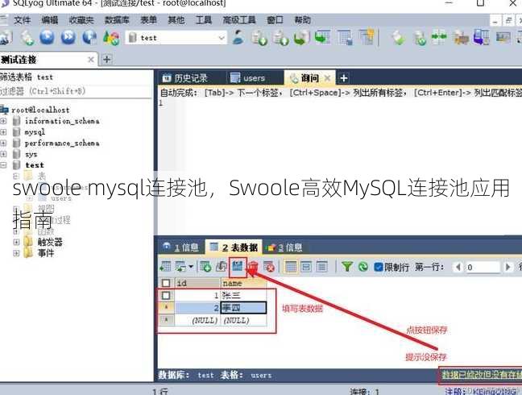
Task: Click the query editor text area
Action: pyautogui.click(x=340, y=167)
